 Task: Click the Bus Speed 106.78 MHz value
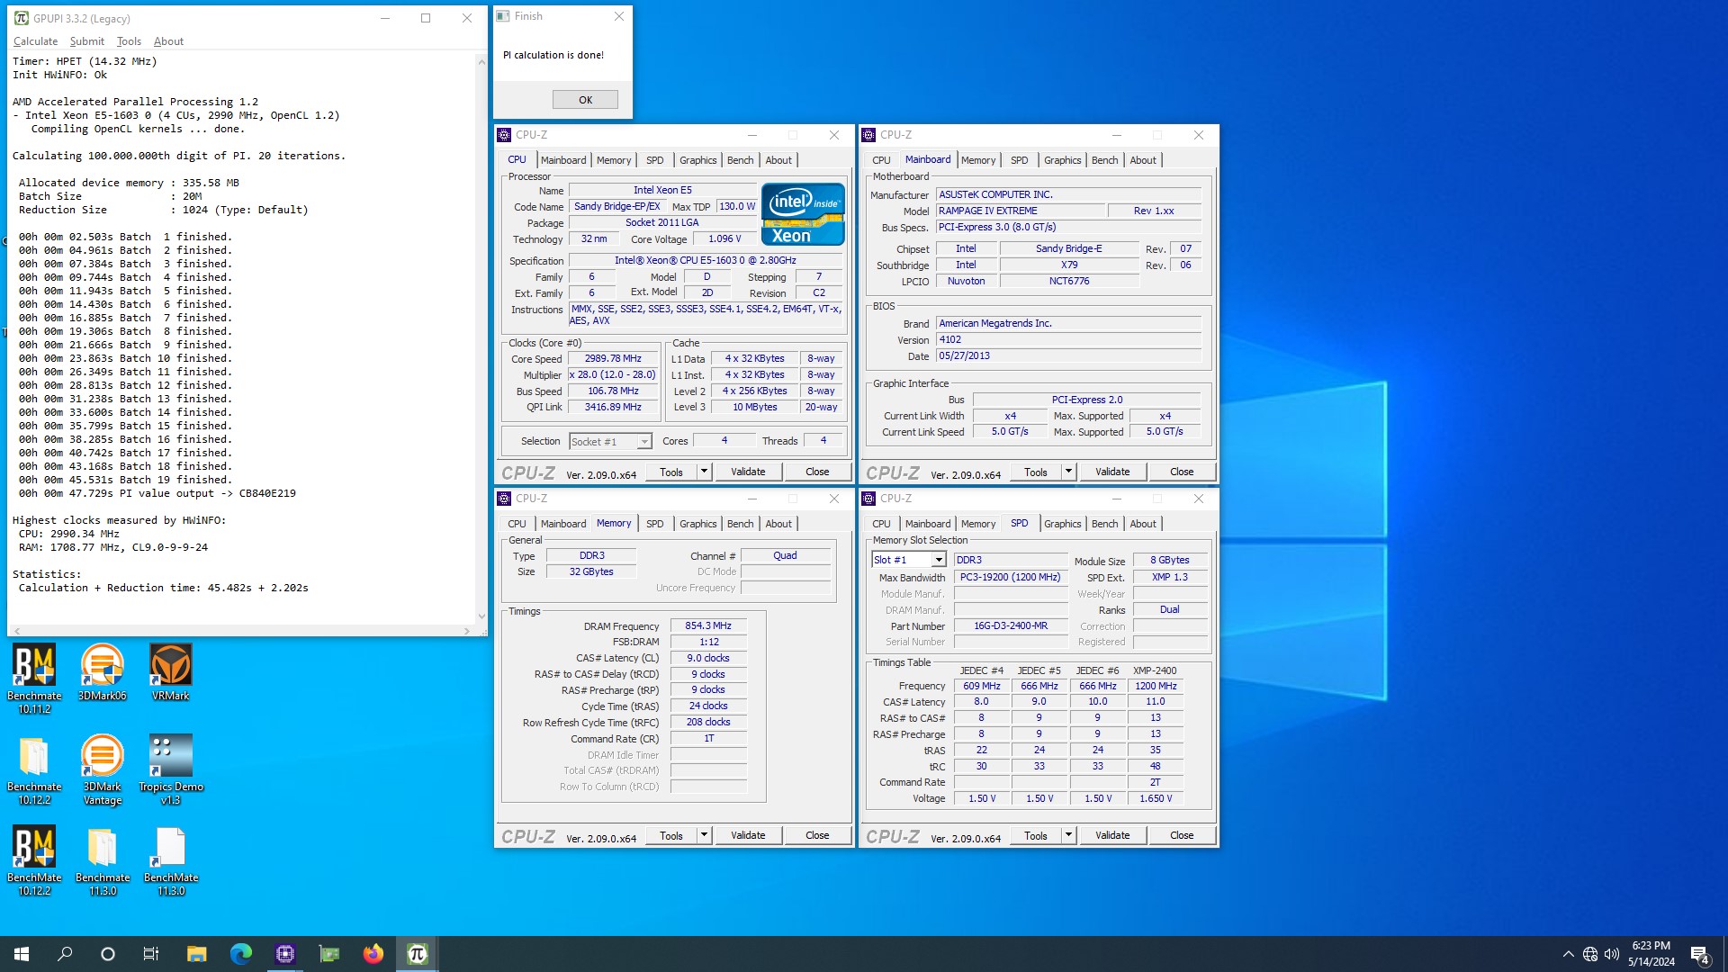coord(613,391)
